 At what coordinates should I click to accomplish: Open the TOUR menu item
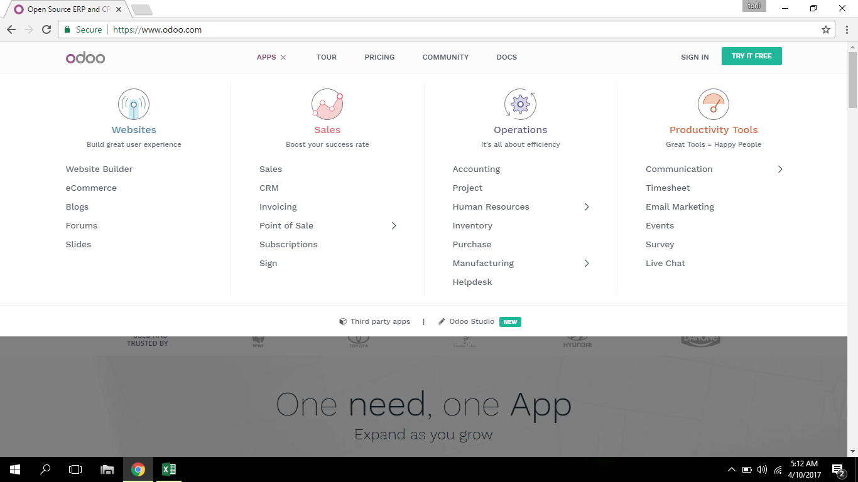point(327,57)
